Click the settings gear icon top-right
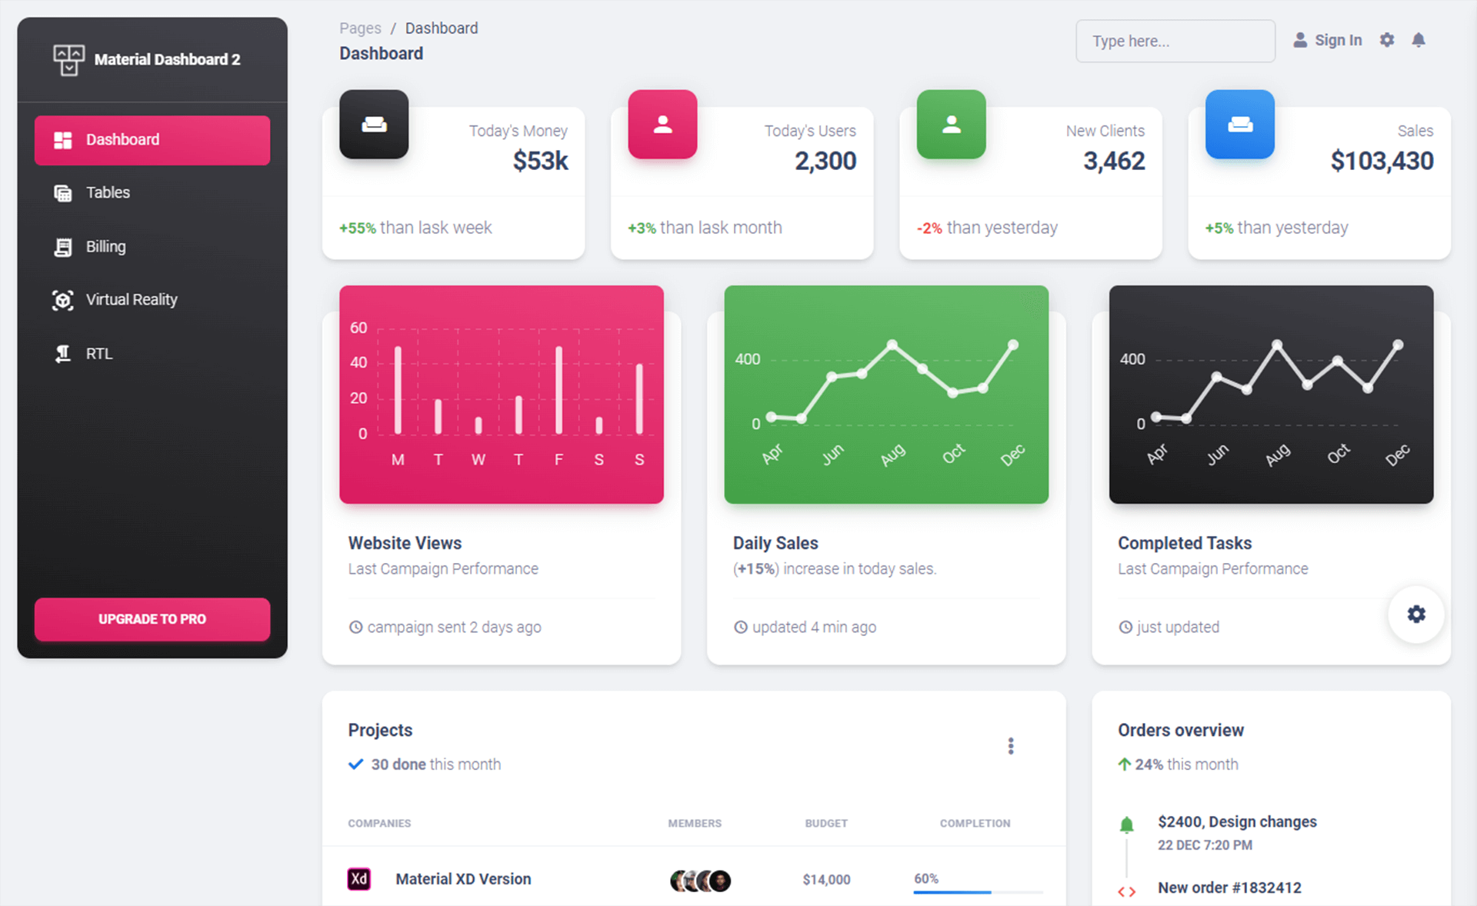 coord(1386,40)
